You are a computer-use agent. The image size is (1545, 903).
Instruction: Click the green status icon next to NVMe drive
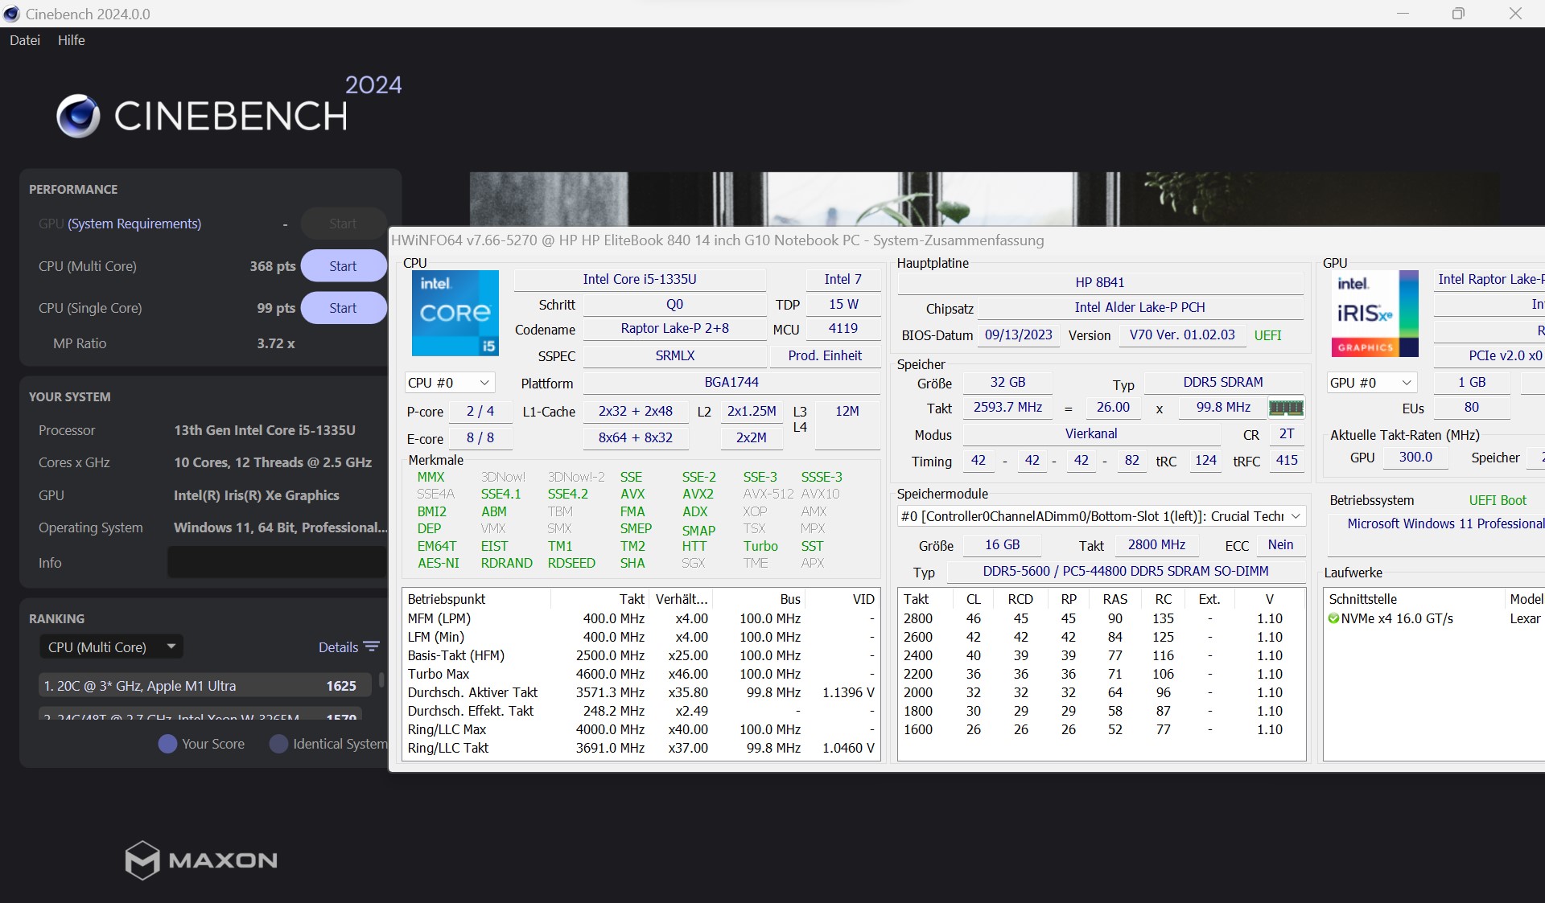[x=1335, y=618]
